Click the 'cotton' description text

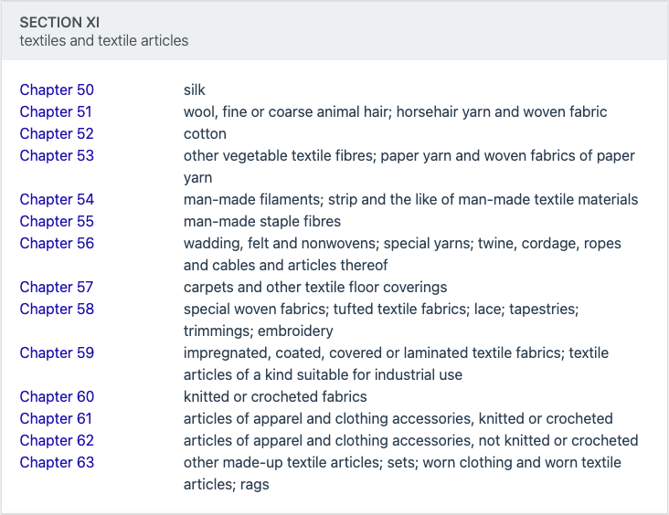click(x=205, y=134)
